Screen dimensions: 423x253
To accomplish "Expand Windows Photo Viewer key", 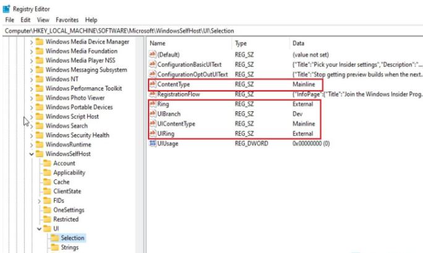I will 32,98.
